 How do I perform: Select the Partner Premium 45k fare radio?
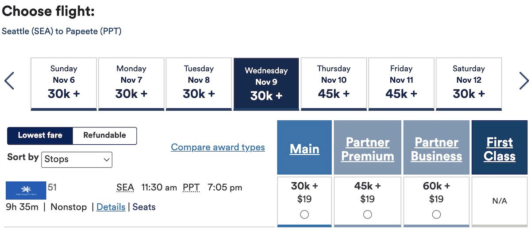coord(367,215)
